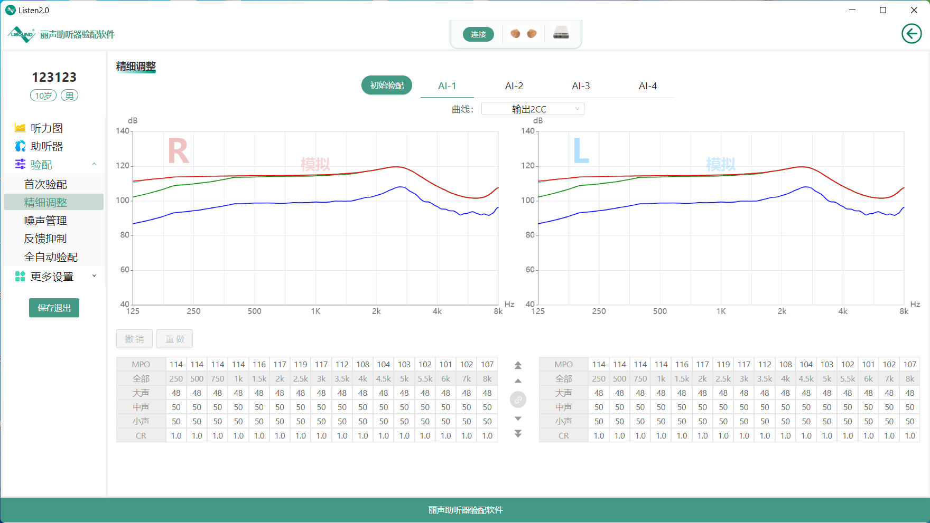Click left ear MPO value 108
This screenshot has height=523, width=930.
[785, 365]
